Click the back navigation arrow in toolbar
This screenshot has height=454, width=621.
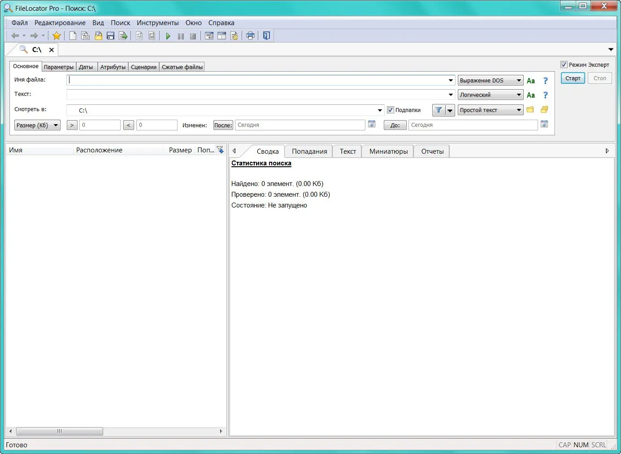point(15,36)
